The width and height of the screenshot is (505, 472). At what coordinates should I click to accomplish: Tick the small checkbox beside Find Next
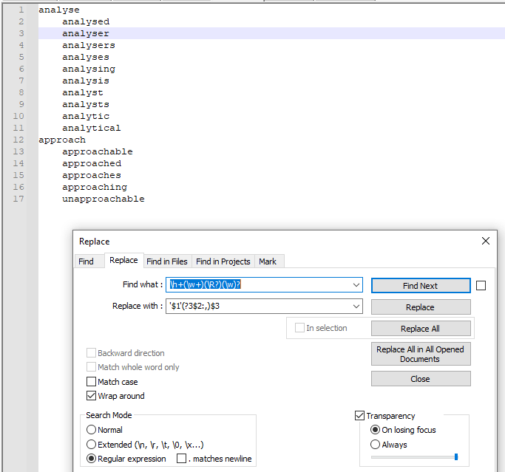point(481,285)
